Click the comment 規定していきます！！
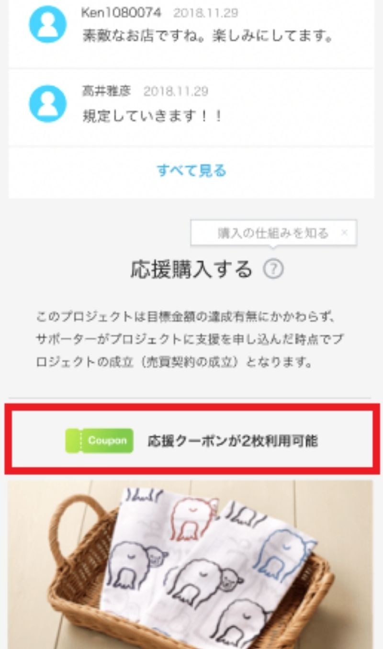This screenshot has width=383, height=649. 152,116
